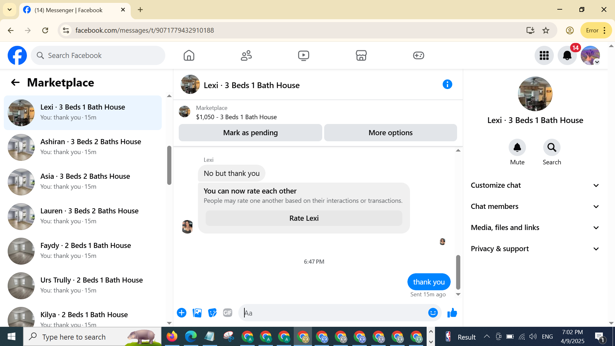Click the chat messages scrollbar thumb
This screenshot has width=615, height=346.
[458, 272]
